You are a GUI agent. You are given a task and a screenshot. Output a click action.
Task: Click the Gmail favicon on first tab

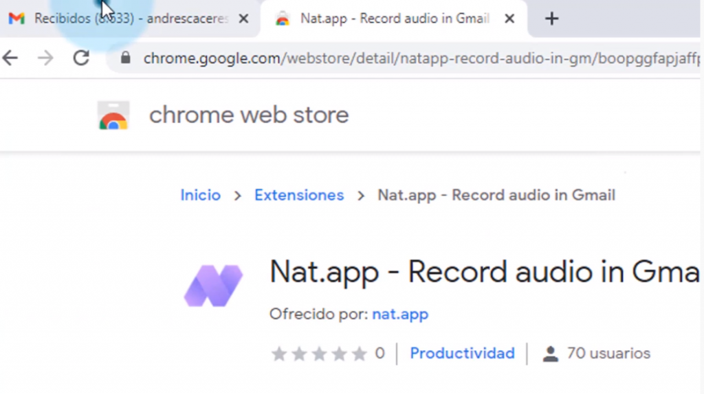tap(16, 19)
